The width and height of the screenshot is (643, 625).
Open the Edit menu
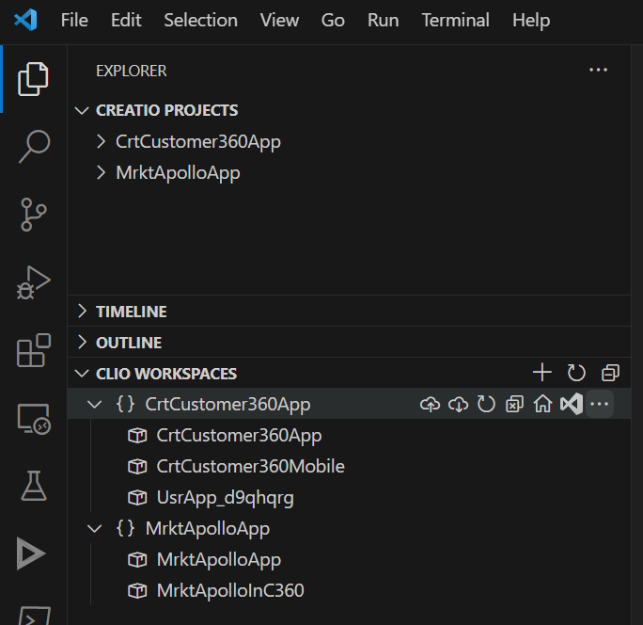click(x=126, y=20)
